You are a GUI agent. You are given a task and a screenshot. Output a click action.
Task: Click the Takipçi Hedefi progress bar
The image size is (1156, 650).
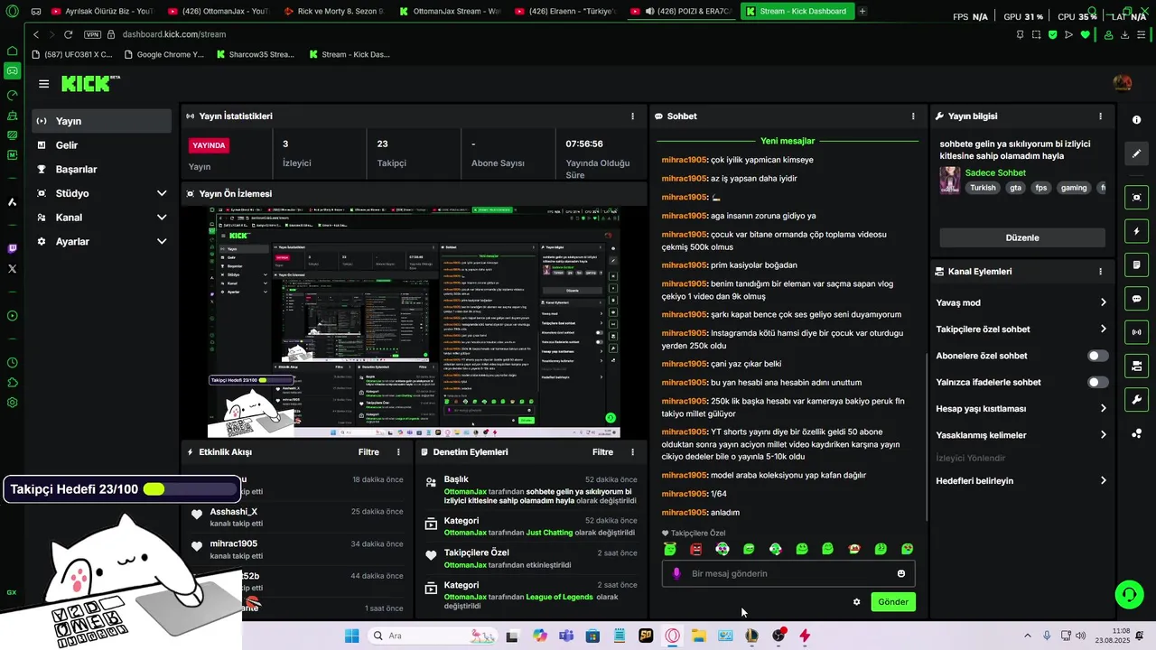191,489
